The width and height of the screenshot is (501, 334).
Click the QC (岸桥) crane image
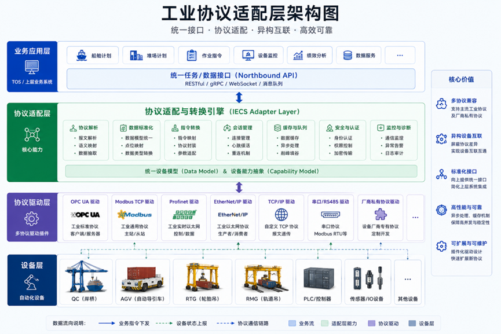(86, 277)
